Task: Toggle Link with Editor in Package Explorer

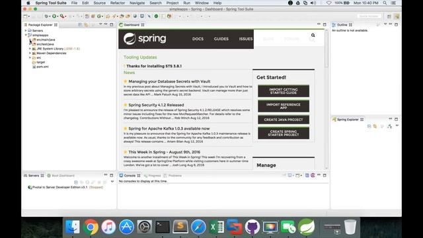Action: [x=86, y=24]
